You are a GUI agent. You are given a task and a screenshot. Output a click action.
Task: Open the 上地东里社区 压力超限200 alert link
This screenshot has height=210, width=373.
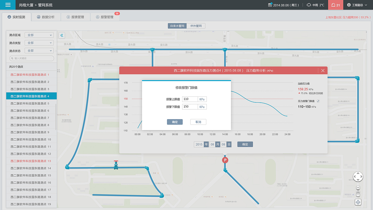click(348, 17)
